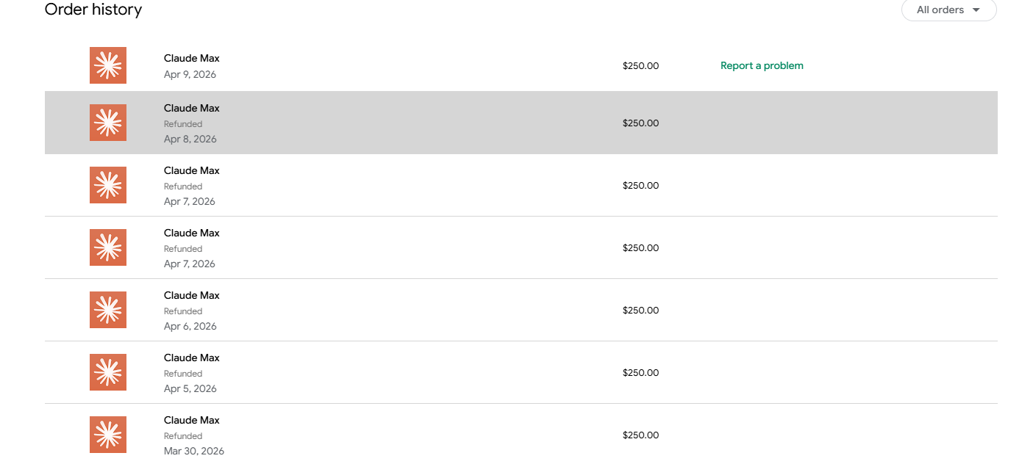Image resolution: width=1022 pixels, height=464 pixels.
Task: Click the Claude Max icon dated Mar 30, 2026
Action: (x=108, y=435)
